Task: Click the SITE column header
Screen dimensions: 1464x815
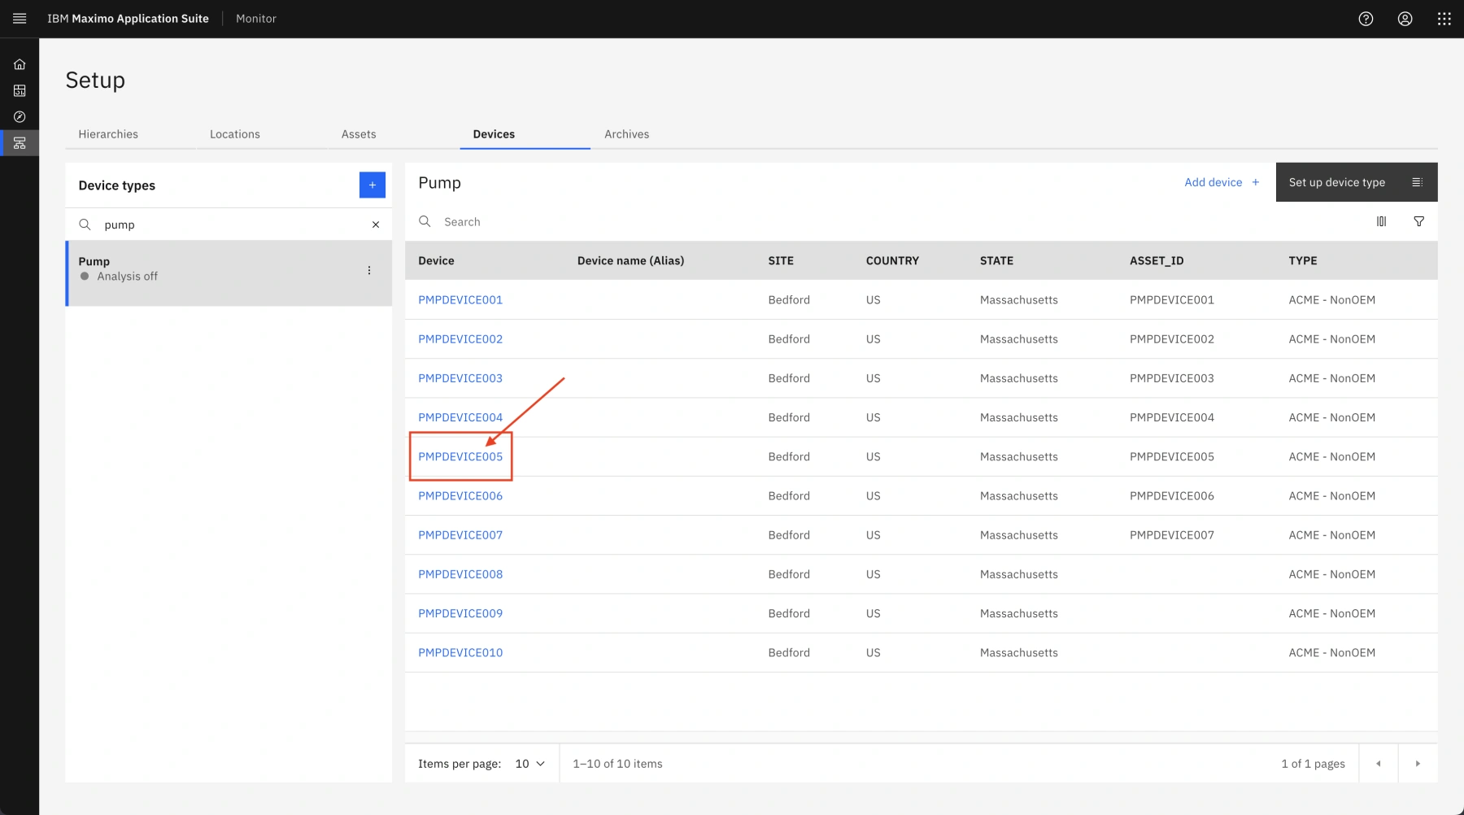Action: (x=781, y=261)
